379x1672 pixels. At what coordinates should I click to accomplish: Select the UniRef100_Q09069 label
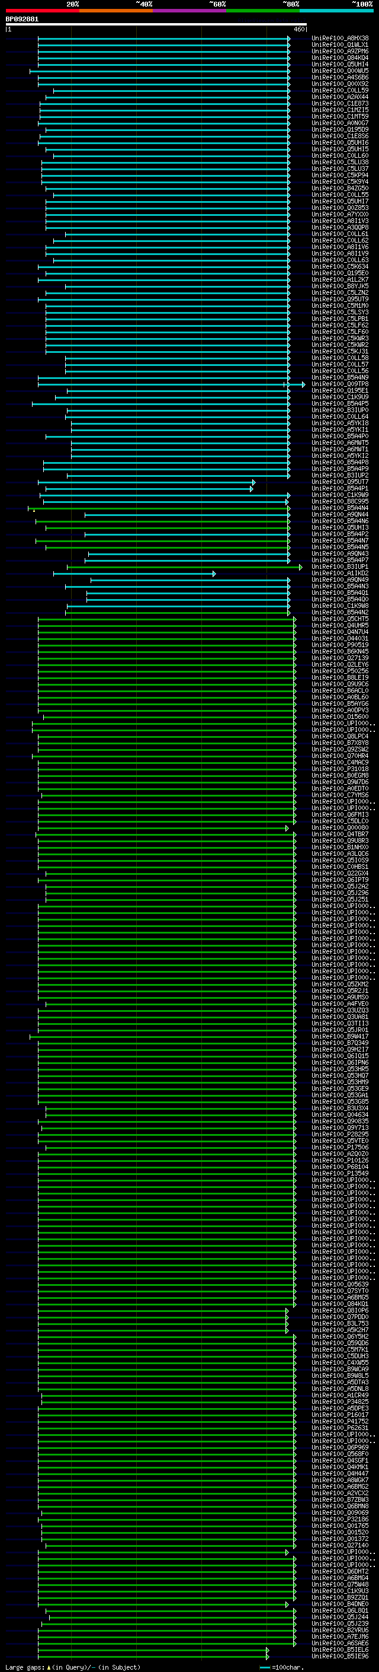coord(339,1512)
